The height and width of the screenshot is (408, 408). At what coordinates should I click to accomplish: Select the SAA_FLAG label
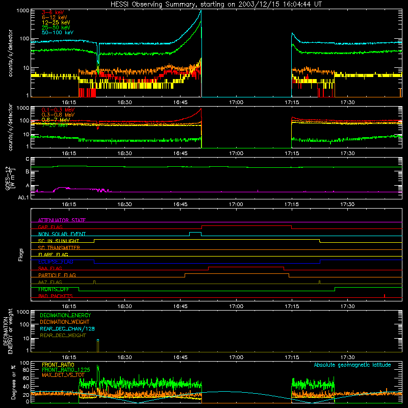[x=50, y=268]
